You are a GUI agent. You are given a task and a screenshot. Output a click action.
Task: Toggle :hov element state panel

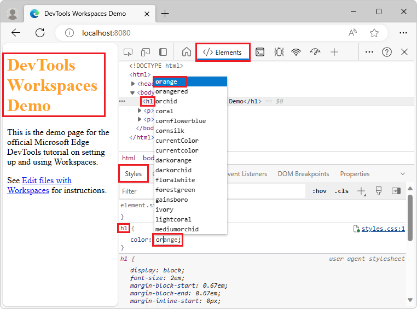coord(320,191)
